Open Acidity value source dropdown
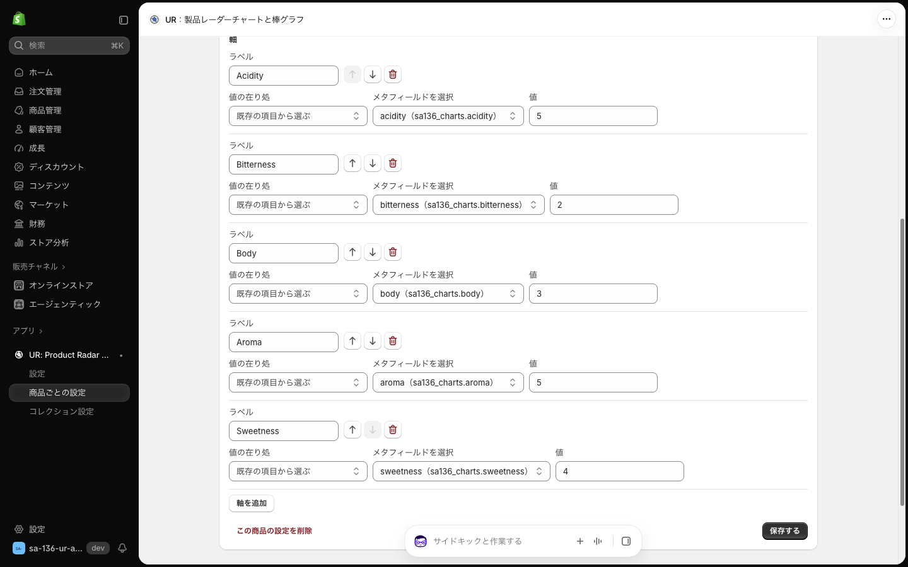 (x=298, y=116)
